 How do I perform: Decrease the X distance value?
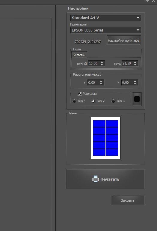point(101,84)
